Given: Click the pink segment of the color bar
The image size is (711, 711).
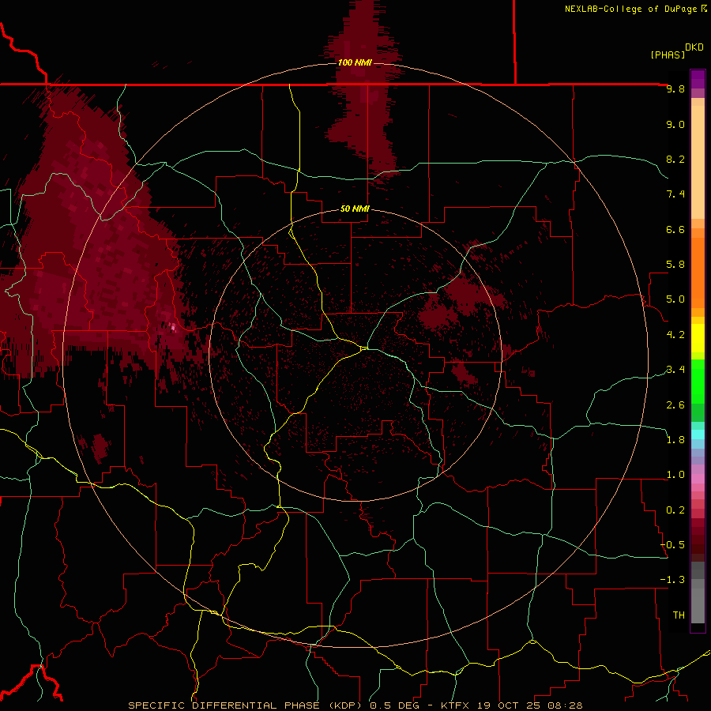Looking at the screenshot, I should (698, 479).
